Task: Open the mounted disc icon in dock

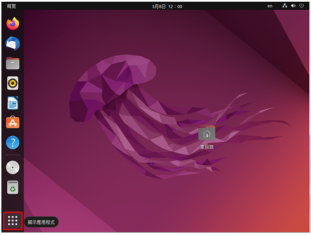Action: pos(13,167)
